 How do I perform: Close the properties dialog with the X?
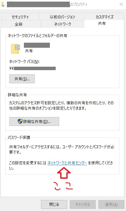121,4
